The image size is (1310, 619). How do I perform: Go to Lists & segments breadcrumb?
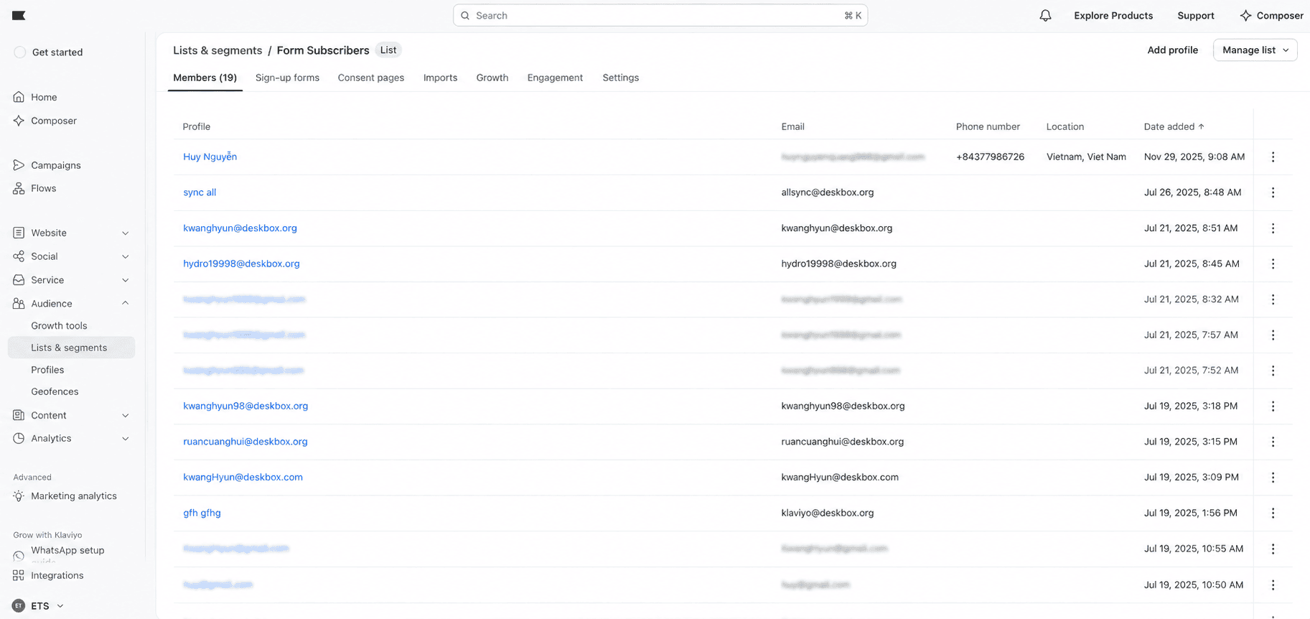(x=217, y=50)
